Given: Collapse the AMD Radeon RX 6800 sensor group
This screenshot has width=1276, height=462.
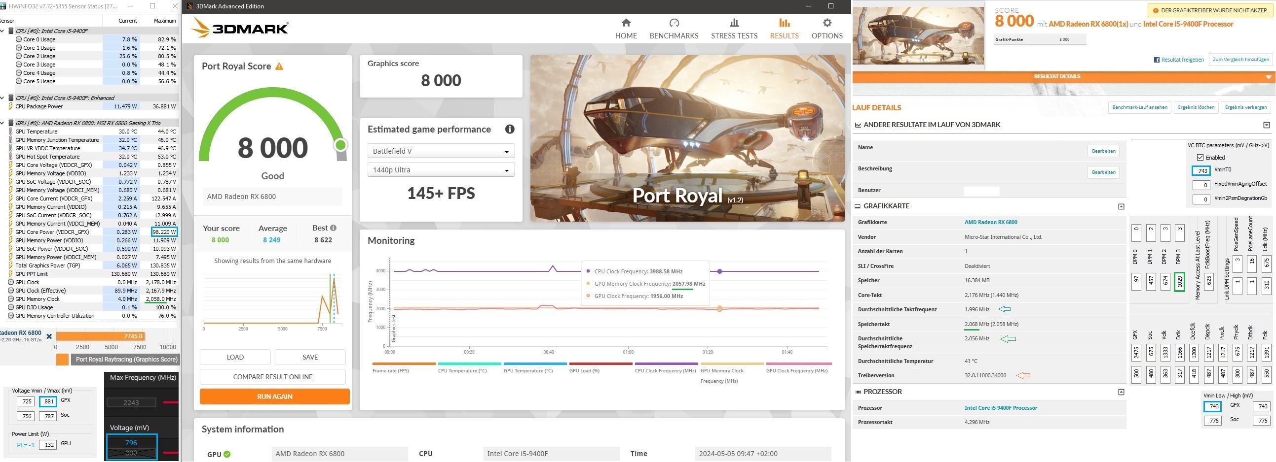Looking at the screenshot, I should 2,123.
